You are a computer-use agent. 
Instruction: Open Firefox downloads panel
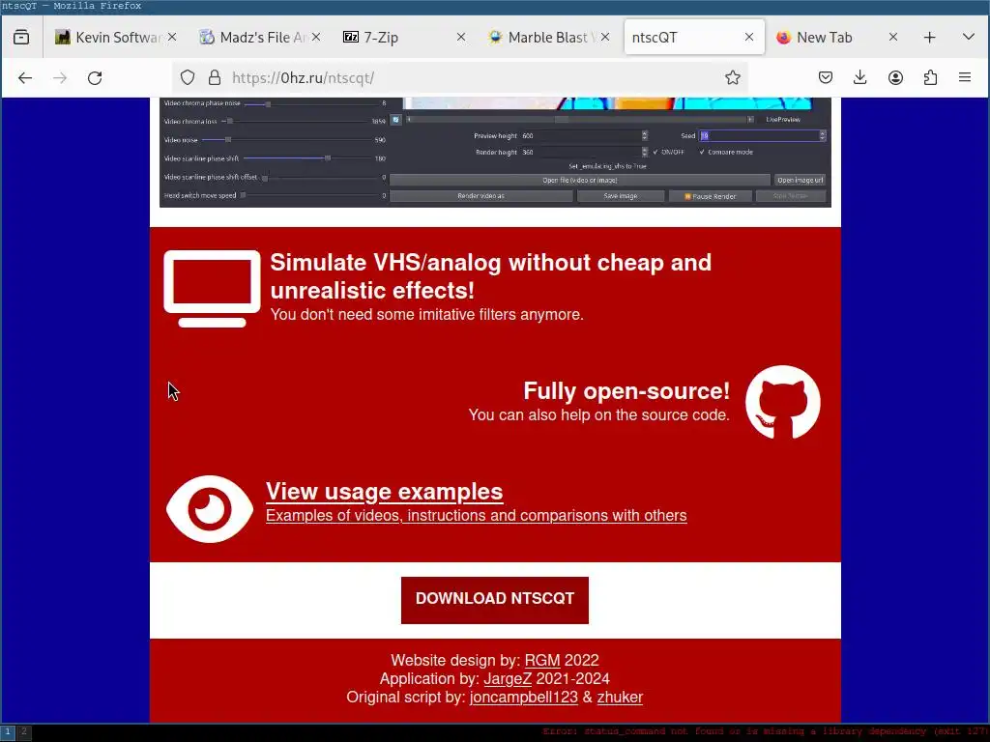[x=859, y=77]
